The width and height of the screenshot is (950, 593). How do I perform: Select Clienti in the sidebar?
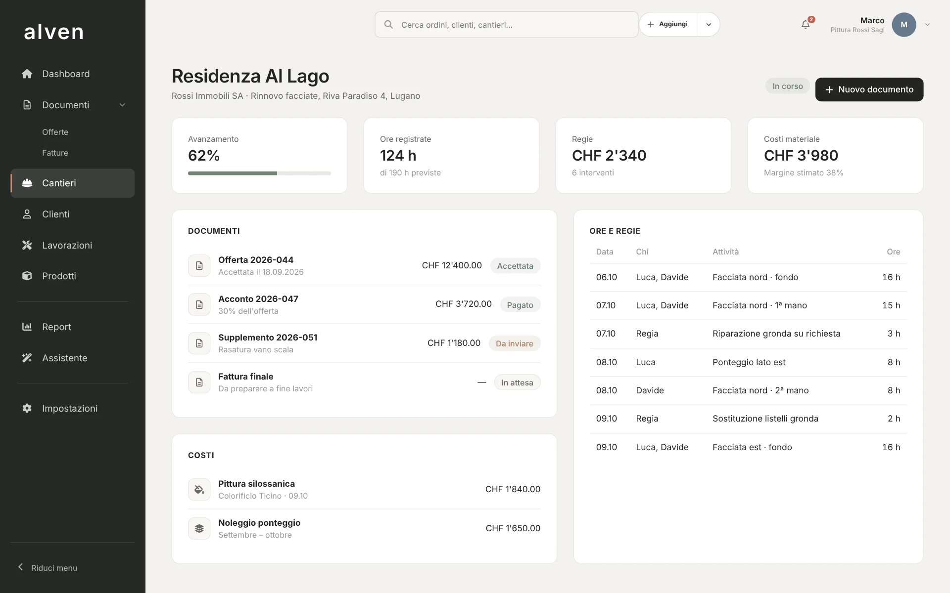pos(72,214)
